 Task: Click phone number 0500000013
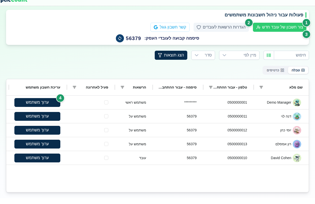[237, 144]
